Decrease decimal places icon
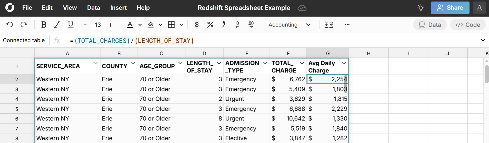Image resolution: width=489 pixels, height=143 pixels. [237, 25]
